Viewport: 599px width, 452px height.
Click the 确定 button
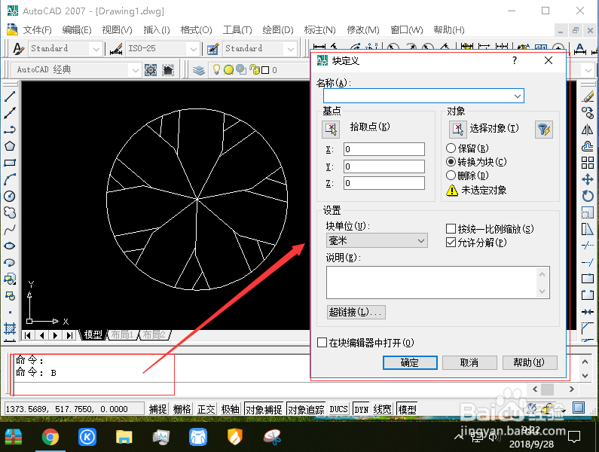click(410, 362)
